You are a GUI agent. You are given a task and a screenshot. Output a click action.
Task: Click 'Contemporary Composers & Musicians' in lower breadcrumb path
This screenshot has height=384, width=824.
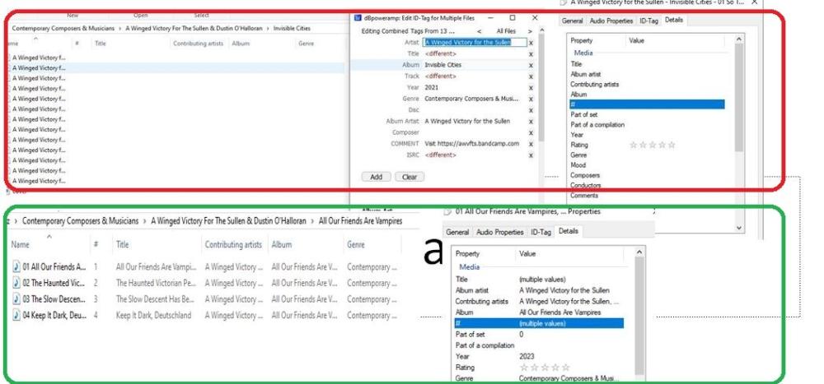79,221
